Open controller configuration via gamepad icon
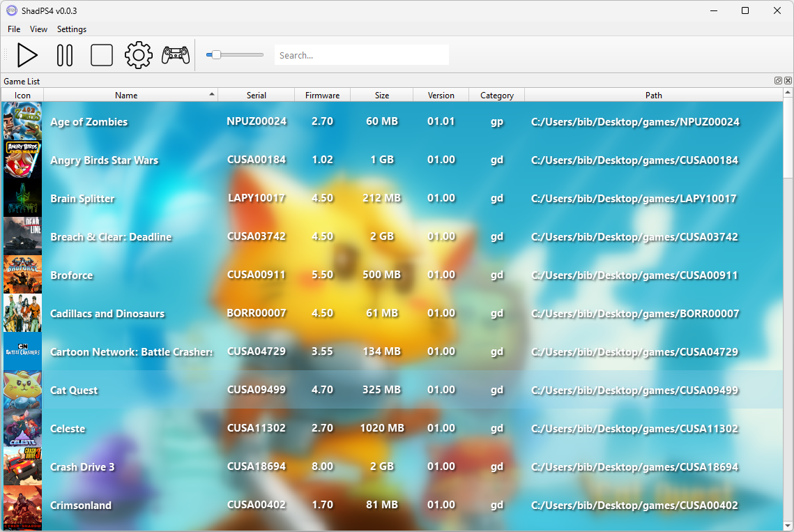The width and height of the screenshot is (794, 532). click(176, 55)
